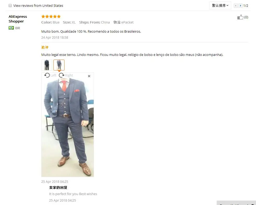Click the 卖家的回复 seller reply heading

pos(58,188)
